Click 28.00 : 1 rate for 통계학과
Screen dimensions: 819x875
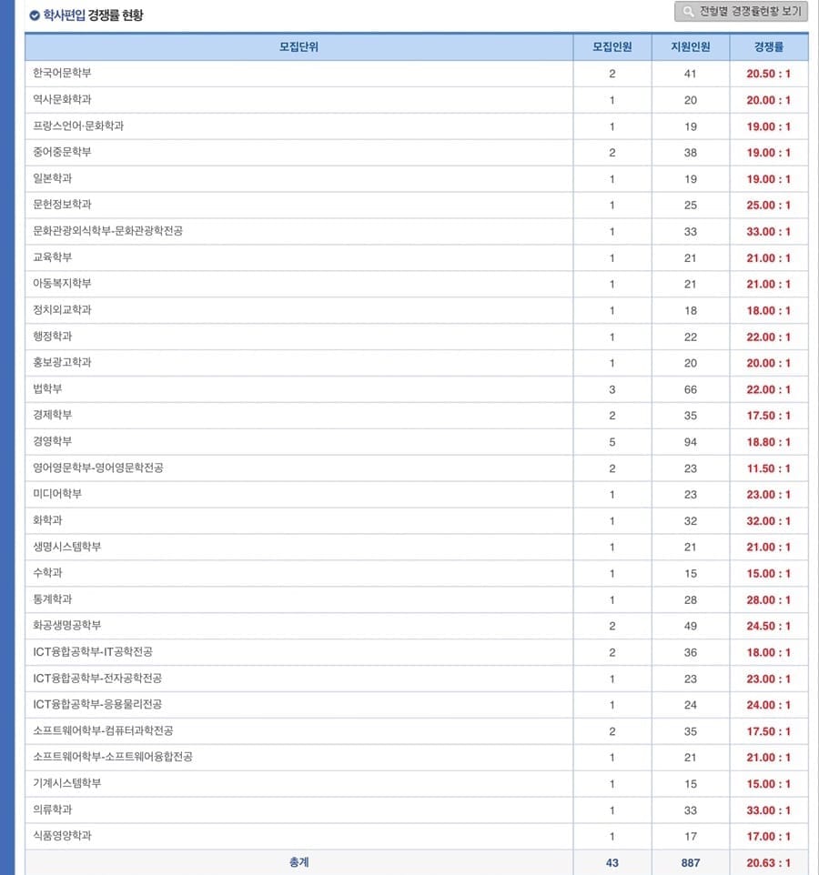769,600
